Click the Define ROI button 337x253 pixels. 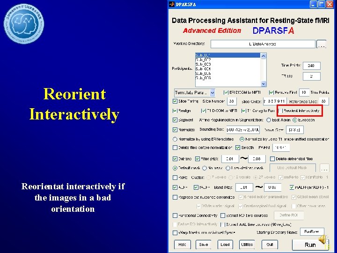click(x=289, y=215)
